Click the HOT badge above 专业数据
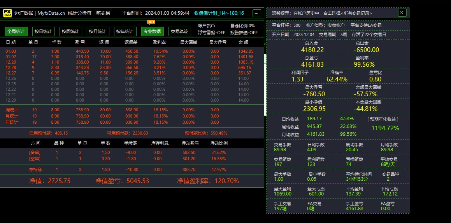Viewport: 451px width, 223px height. tap(151, 22)
